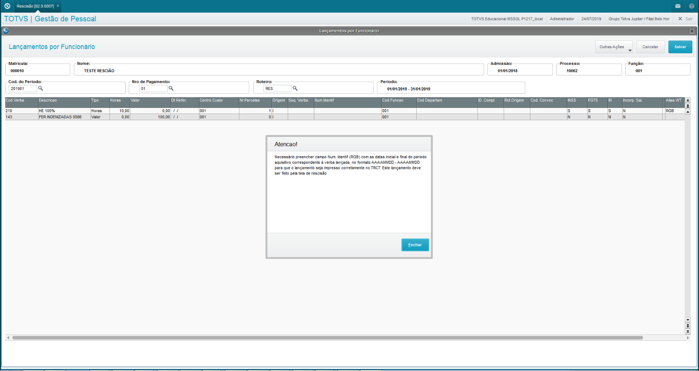Click the Administrador user label

[x=562, y=19]
